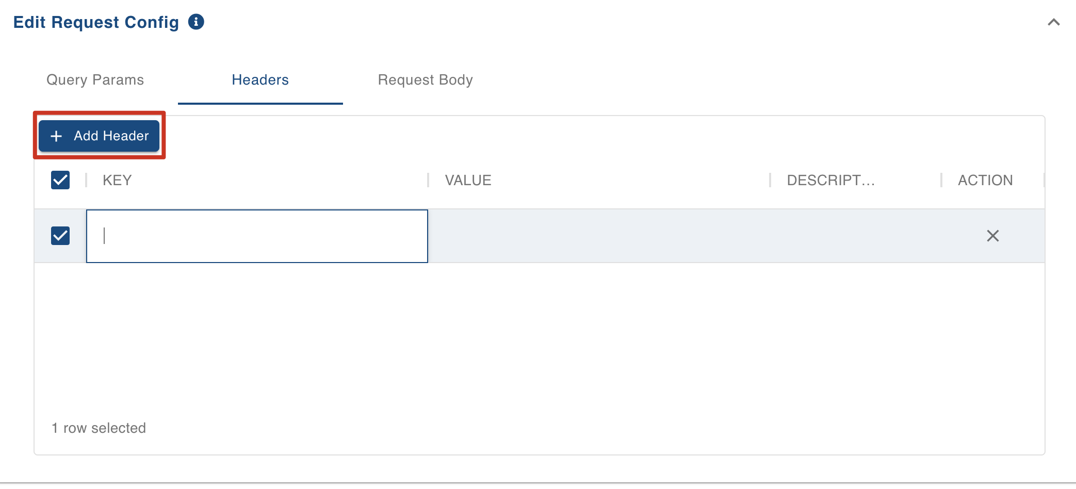This screenshot has height=489, width=1076.
Task: Focus the KEY input field
Action: [257, 236]
